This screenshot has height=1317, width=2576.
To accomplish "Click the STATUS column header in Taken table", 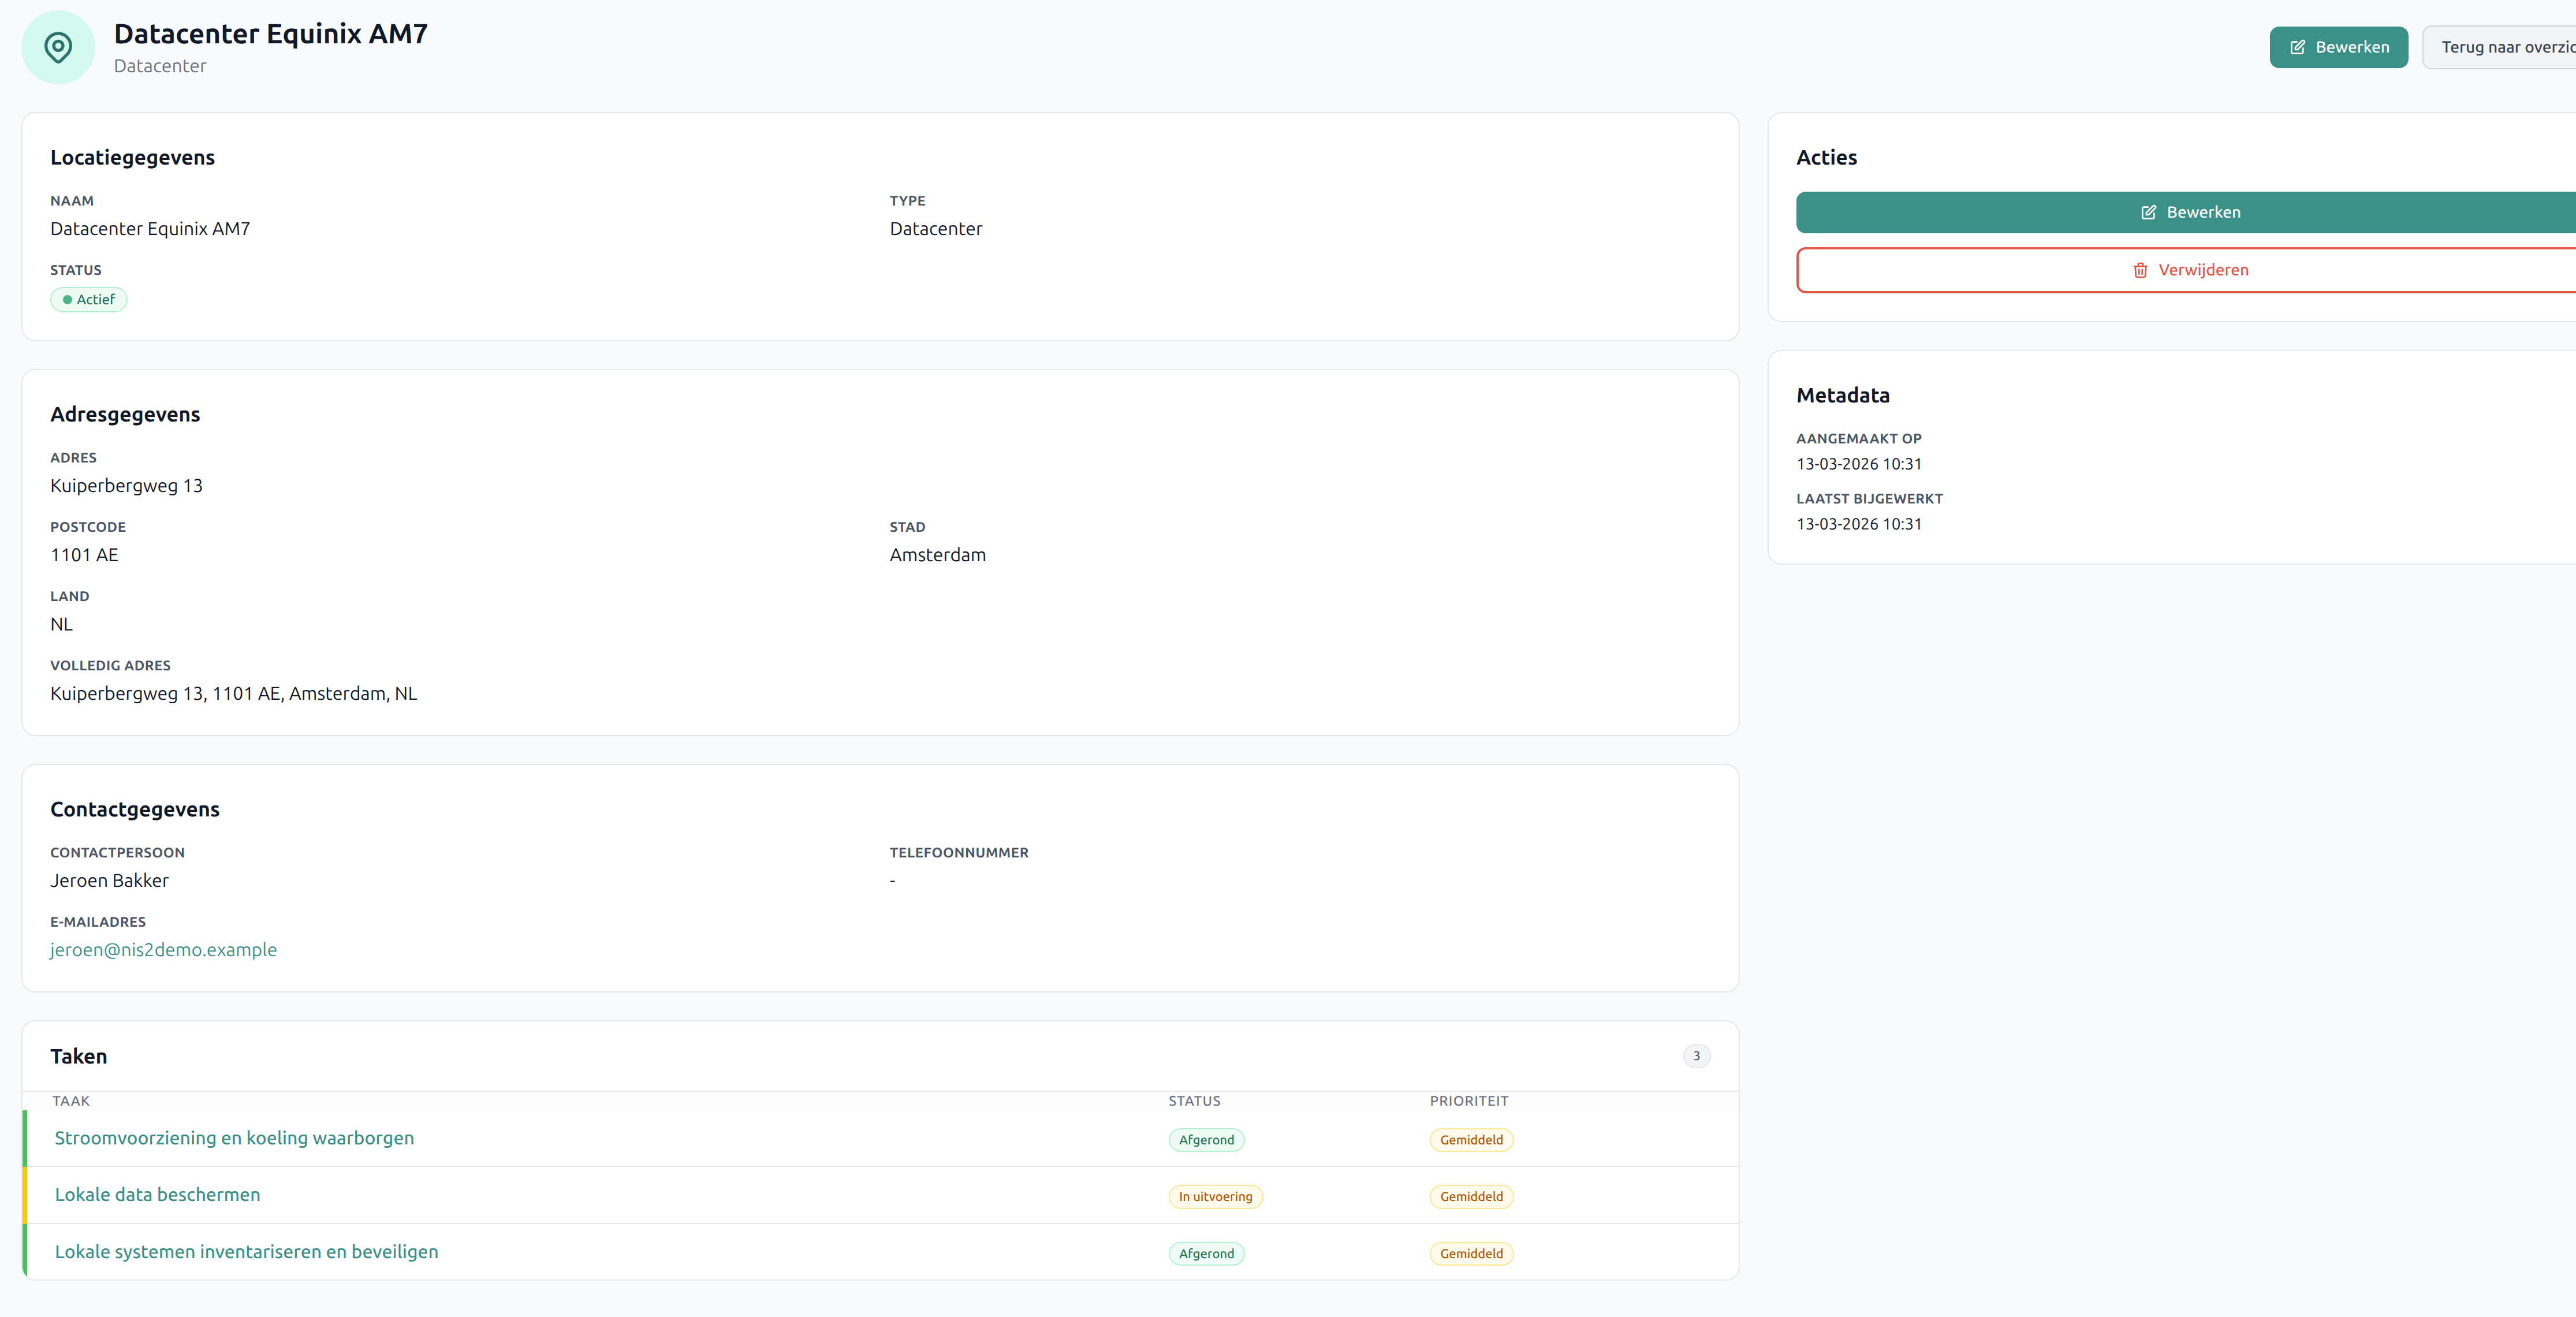I will coord(1194,1100).
